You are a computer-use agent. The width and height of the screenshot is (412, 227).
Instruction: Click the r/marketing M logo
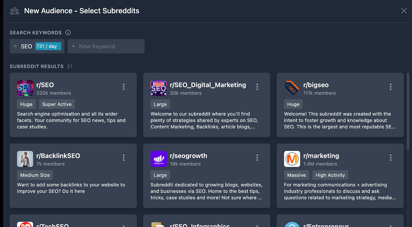pyautogui.click(x=292, y=159)
